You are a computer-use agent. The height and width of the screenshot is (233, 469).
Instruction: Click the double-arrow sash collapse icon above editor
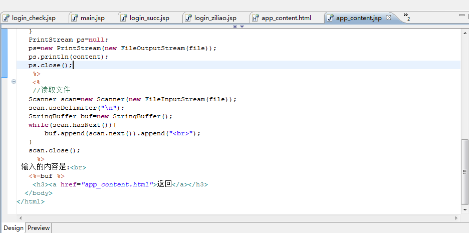pyautogui.click(x=235, y=27)
